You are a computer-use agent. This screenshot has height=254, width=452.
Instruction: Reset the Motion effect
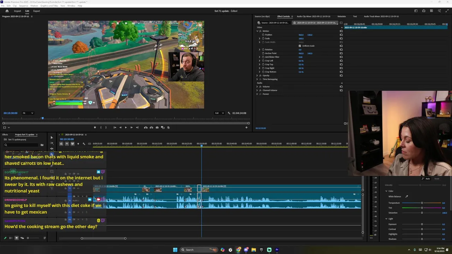(341, 31)
